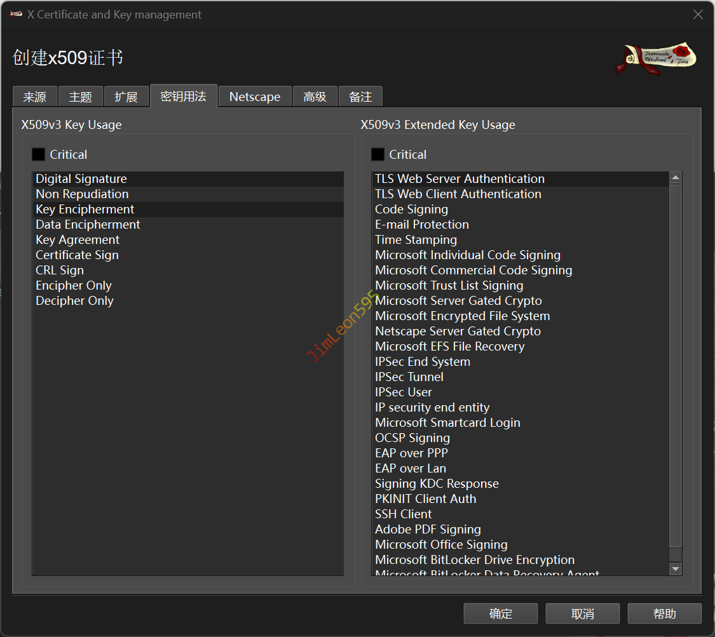Select Code Signing extended key usage
The height and width of the screenshot is (637, 715).
coord(411,210)
